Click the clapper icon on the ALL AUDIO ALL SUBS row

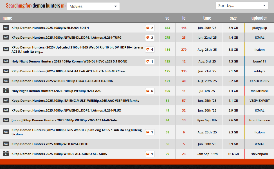click(x=6, y=154)
